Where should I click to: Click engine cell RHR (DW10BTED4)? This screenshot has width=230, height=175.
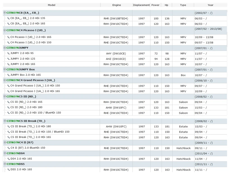pyautogui.click(x=116, y=18)
